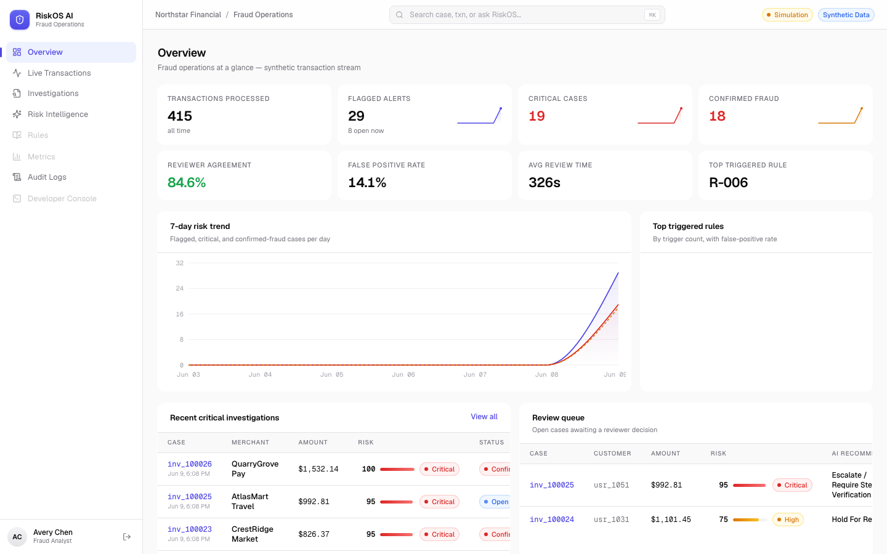Click the Open status badge for AtlasMart

pos(495,502)
